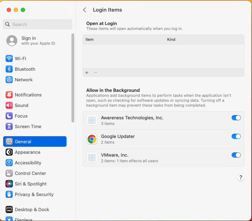Sort by the Item column header
The width and height of the screenshot is (252, 221).
tap(89, 39)
